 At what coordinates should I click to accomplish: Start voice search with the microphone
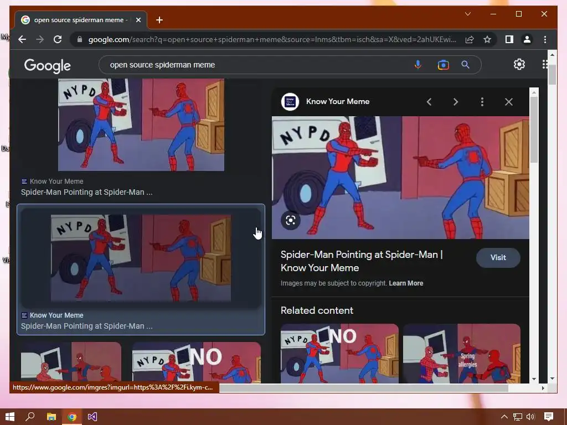pos(417,65)
